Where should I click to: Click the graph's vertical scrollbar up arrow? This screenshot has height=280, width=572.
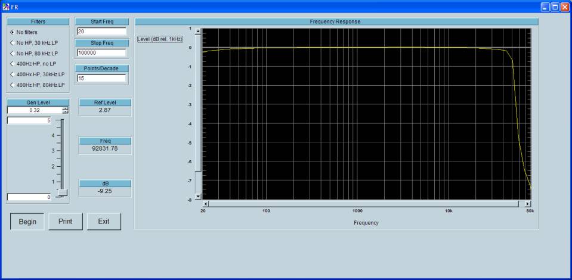tap(198, 30)
